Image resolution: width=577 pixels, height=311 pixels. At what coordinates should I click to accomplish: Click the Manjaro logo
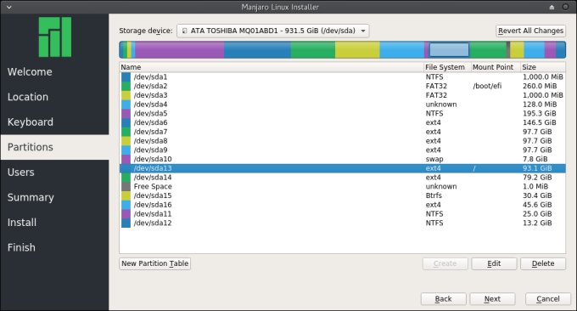[x=55, y=37]
